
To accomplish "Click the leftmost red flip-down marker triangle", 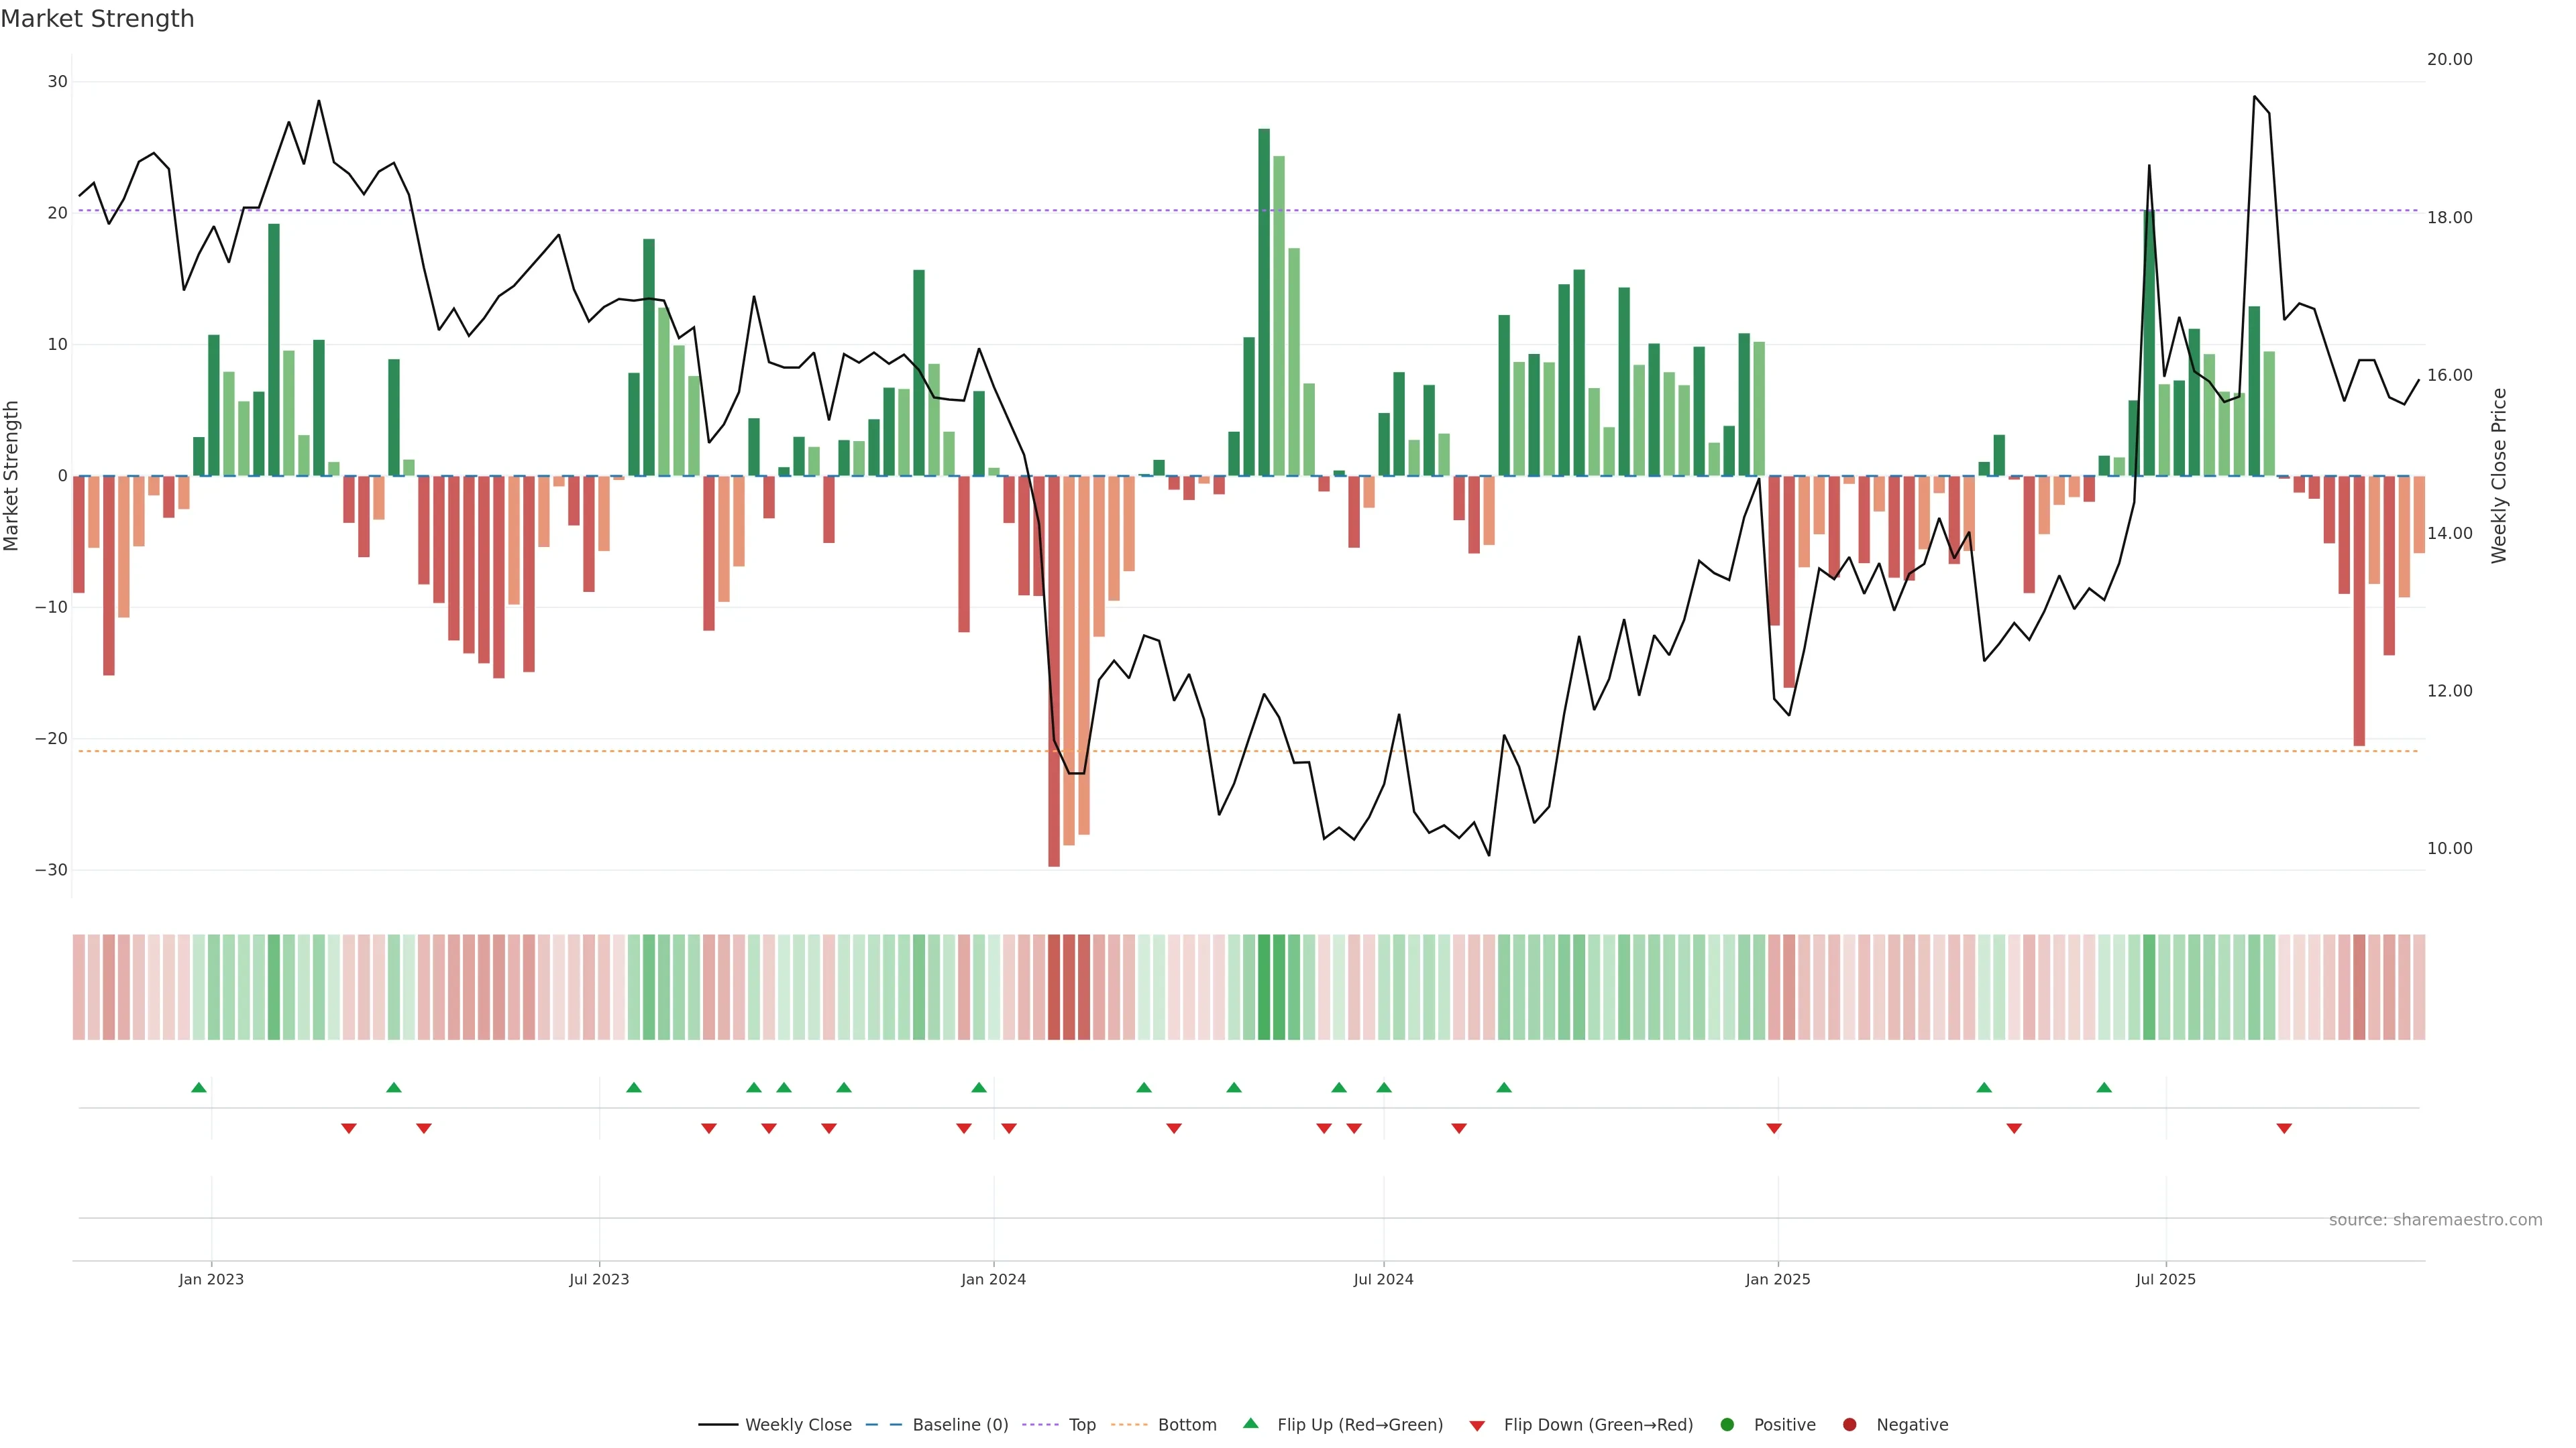I will point(349,1128).
